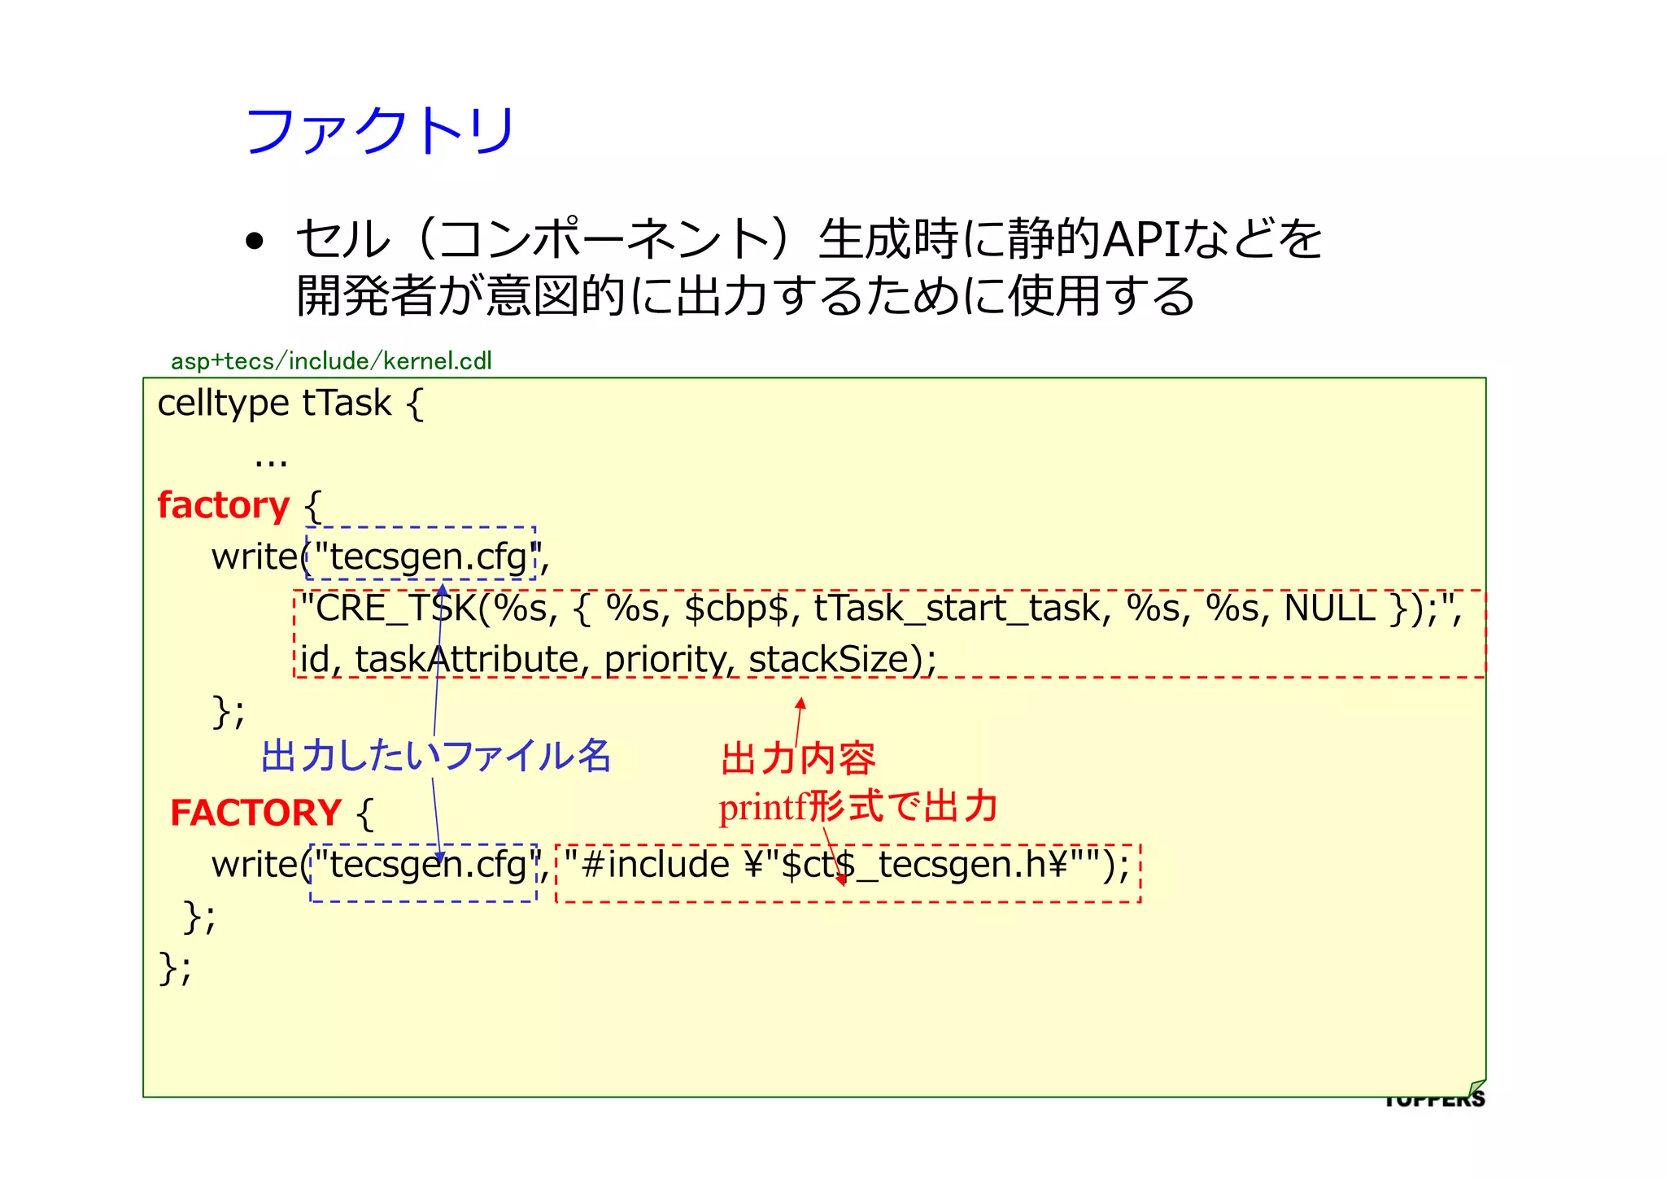The image size is (1666, 1178).
Task: Click the red text printf形式で出力
Action: coord(858,807)
